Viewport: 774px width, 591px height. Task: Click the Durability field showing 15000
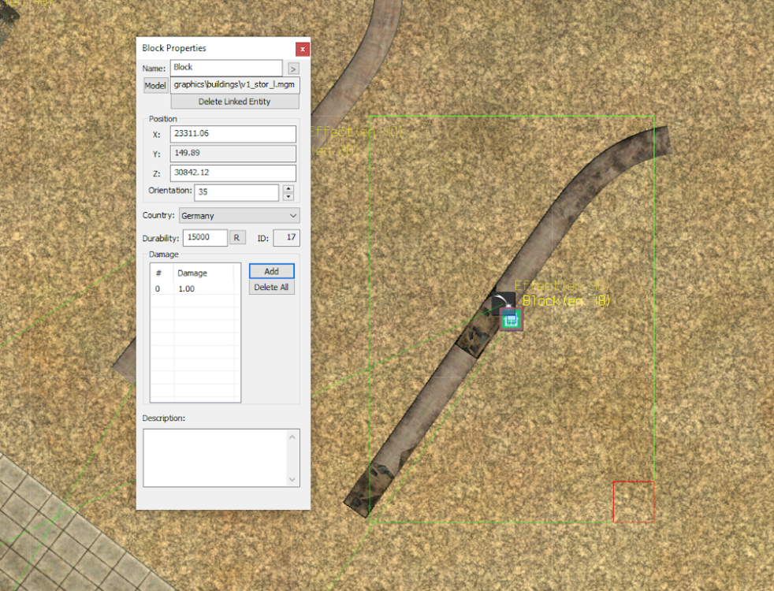pos(205,237)
